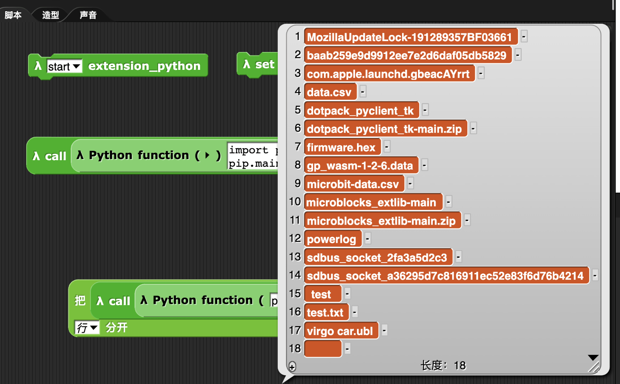Remove microbit-data.csv with minus button
Viewport: 620px width, 384px height.
[x=410, y=183]
